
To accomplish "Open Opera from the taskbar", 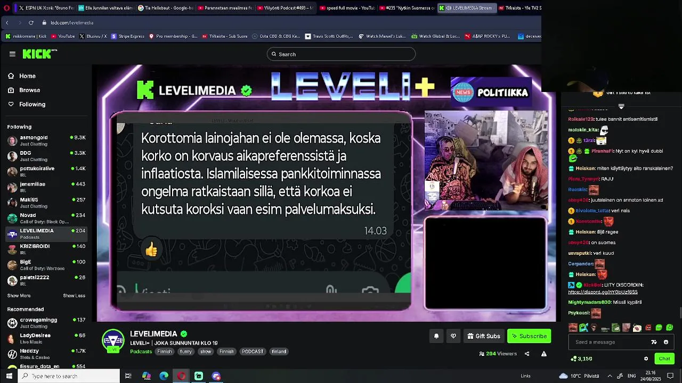I will pyautogui.click(x=181, y=376).
